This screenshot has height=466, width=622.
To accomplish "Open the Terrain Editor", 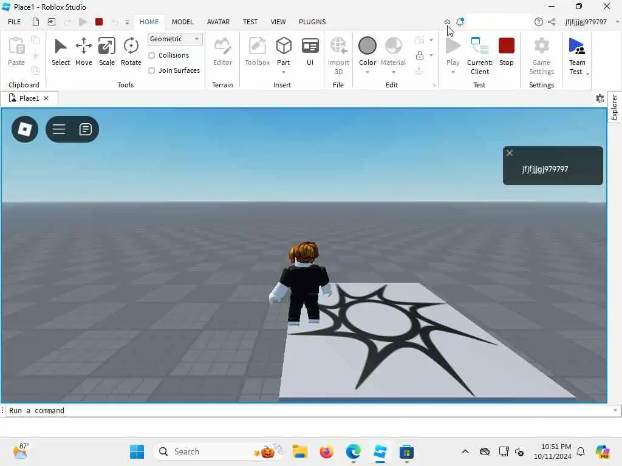I will [222, 52].
